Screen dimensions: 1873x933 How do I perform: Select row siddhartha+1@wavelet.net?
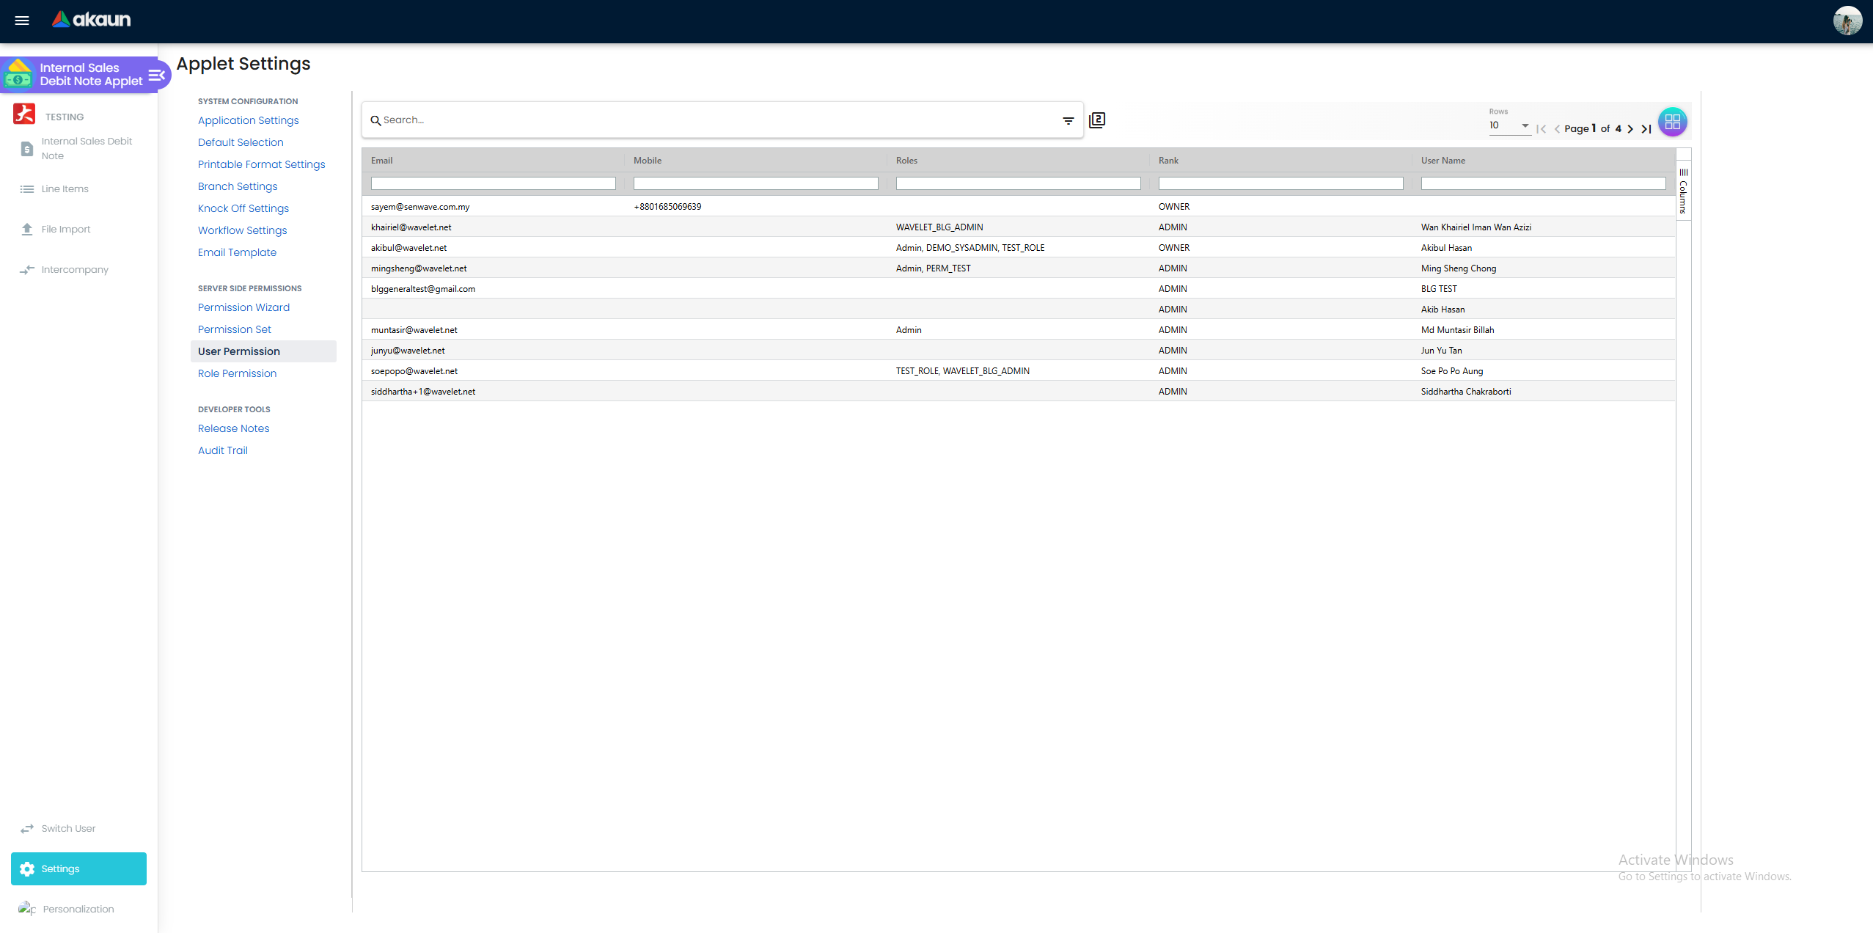point(1019,392)
